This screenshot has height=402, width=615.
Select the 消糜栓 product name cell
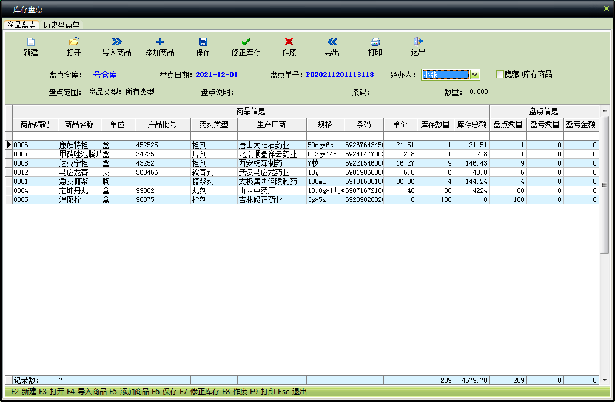click(x=79, y=199)
